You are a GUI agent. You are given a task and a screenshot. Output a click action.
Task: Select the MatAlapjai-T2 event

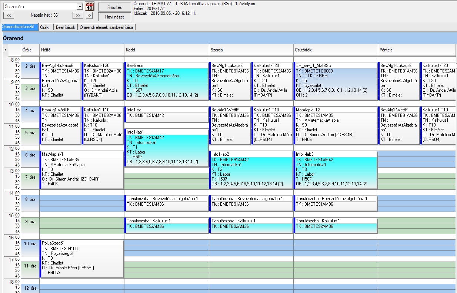pos(336,125)
